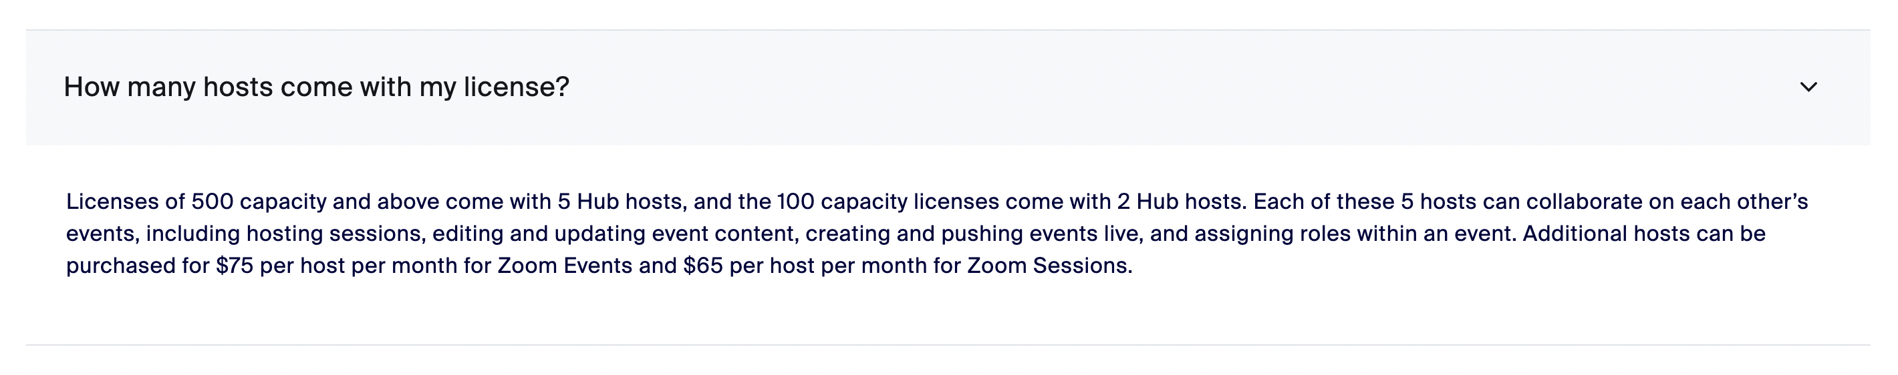Click the word "license?" in the question
Image resolution: width=1898 pixels, height=375 pixels.
[x=516, y=87]
